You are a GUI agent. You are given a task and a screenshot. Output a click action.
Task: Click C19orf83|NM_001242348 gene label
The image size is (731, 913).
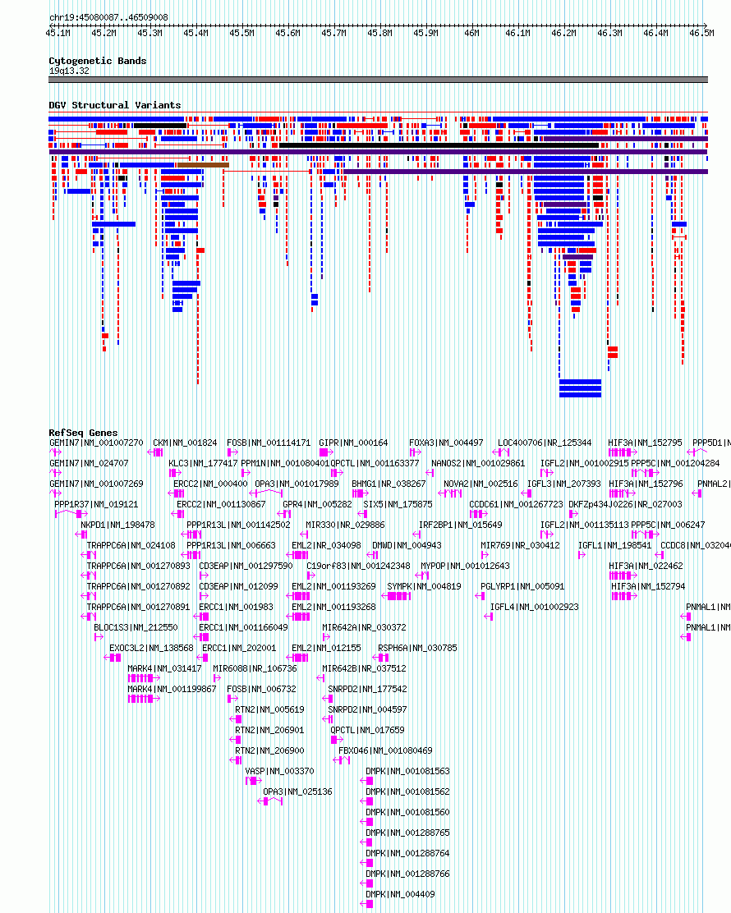coord(358,566)
